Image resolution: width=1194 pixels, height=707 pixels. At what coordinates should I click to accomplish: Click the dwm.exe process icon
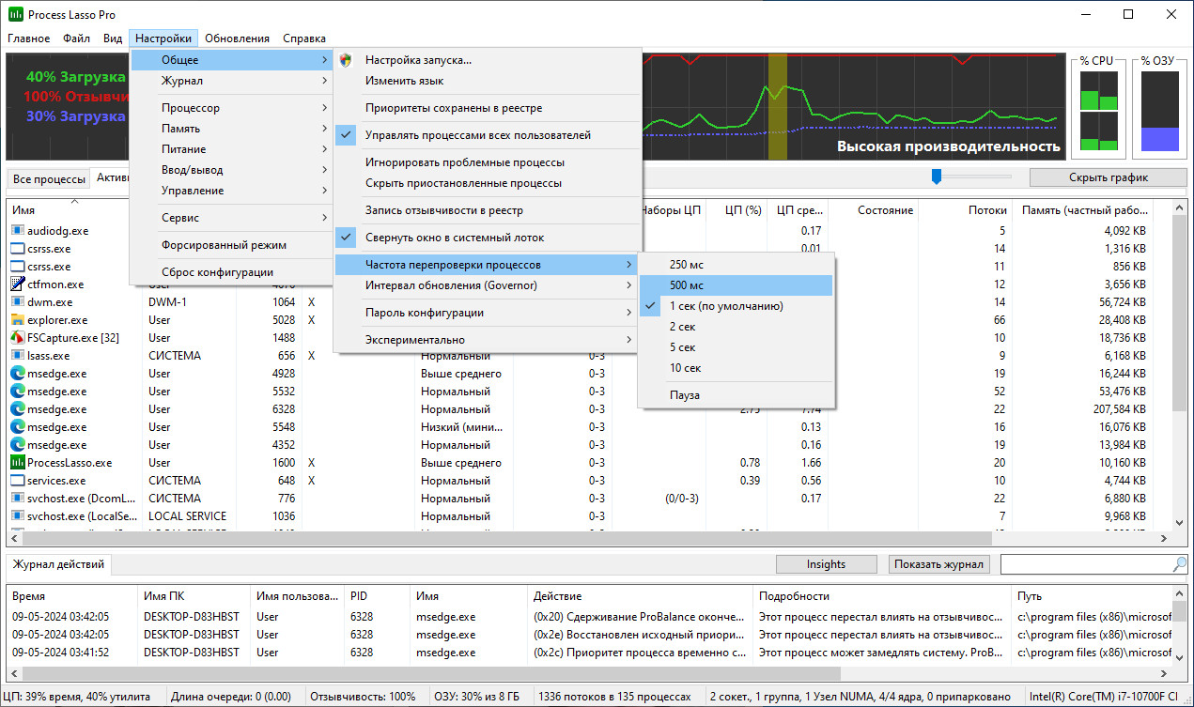[x=18, y=302]
